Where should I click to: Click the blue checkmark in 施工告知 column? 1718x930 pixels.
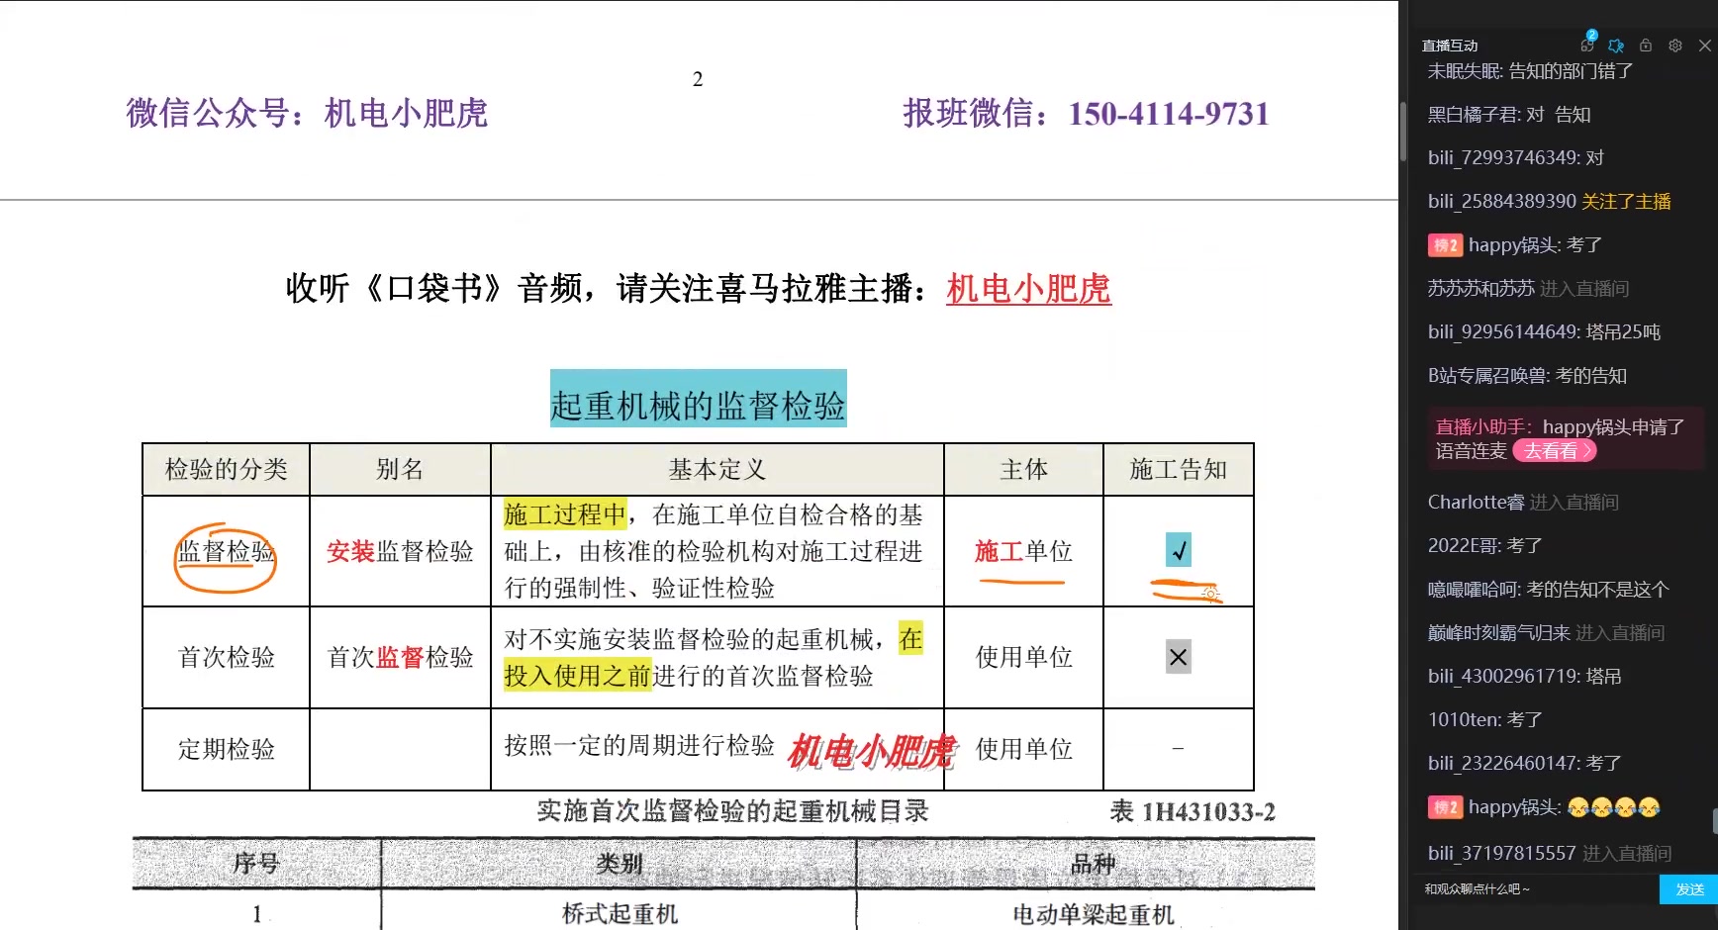pos(1178,550)
